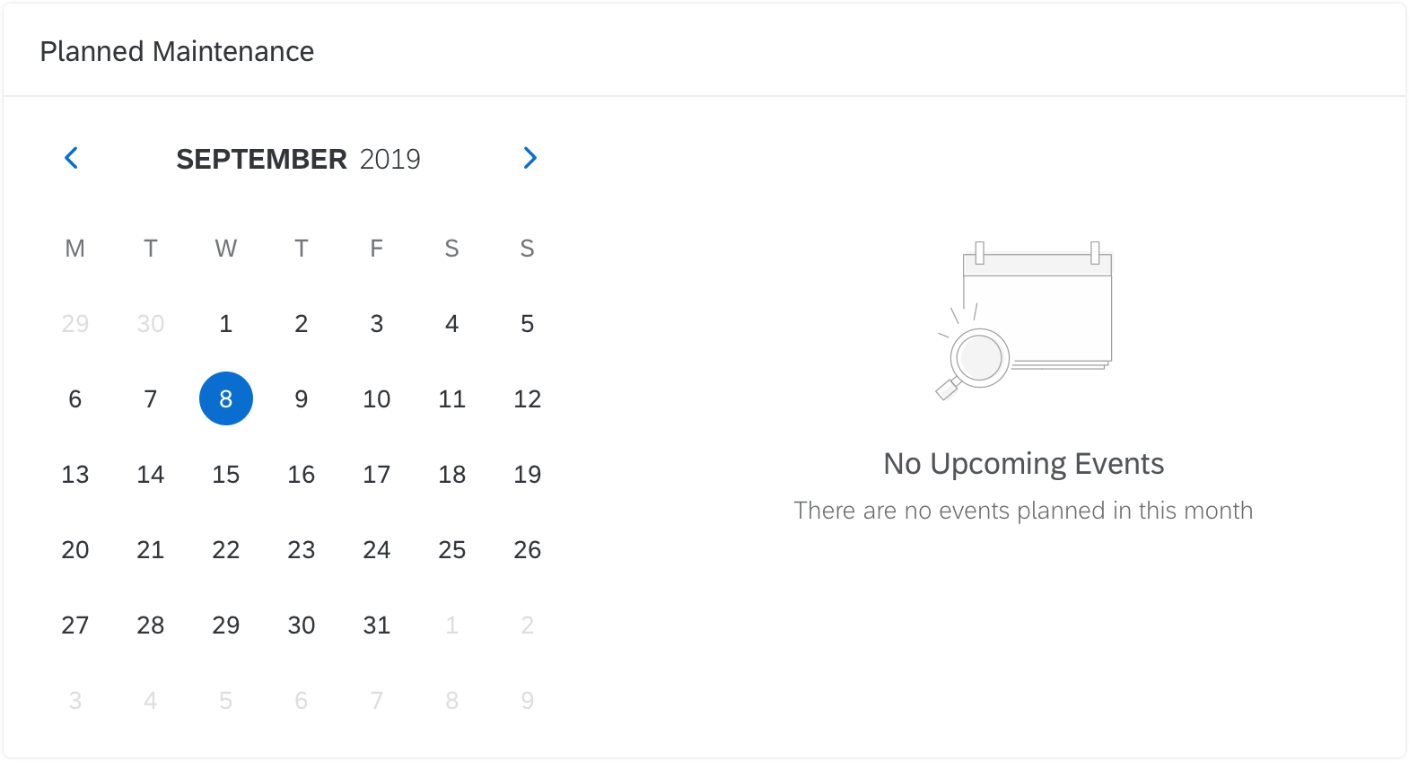
Task: Select date 27 in the calendar
Action: click(75, 625)
